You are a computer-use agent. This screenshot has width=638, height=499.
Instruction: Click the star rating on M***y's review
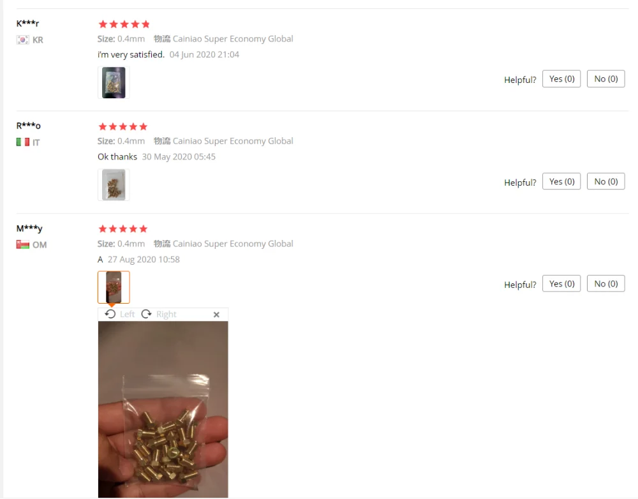(x=123, y=228)
